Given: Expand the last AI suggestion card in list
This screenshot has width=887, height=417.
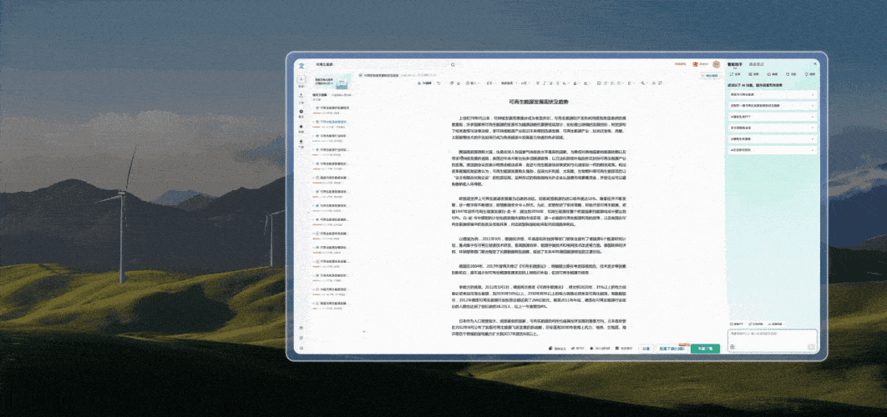Looking at the screenshot, I should pyautogui.click(x=773, y=150).
